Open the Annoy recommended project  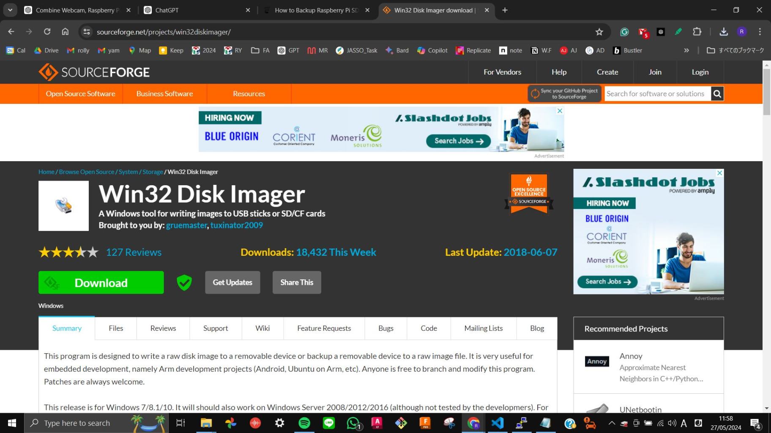tap(648, 367)
